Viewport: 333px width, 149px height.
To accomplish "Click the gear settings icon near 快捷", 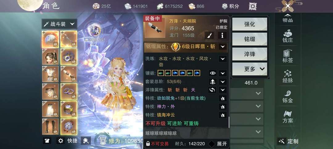I will pos(60,141).
